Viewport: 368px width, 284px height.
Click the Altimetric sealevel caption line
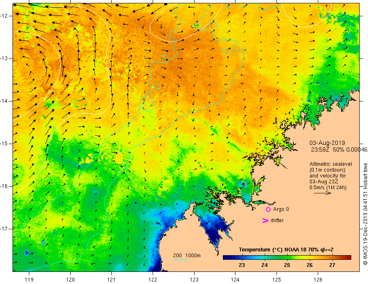[330, 164]
